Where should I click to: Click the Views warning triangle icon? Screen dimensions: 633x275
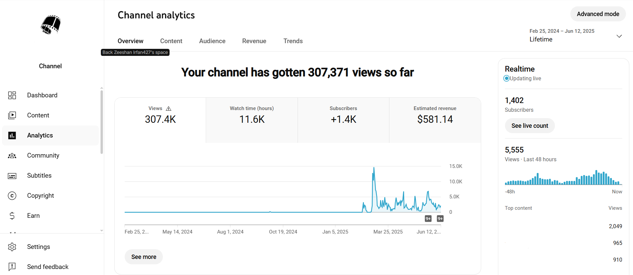[169, 109]
